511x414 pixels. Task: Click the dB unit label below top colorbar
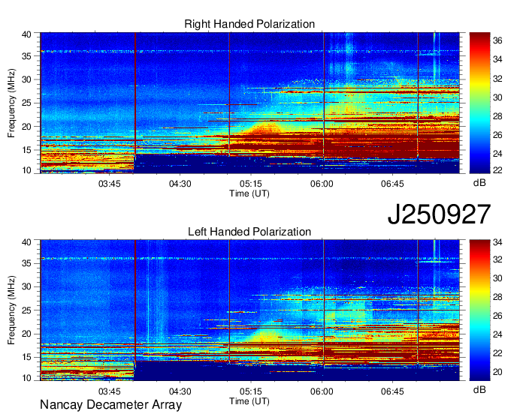(x=479, y=182)
